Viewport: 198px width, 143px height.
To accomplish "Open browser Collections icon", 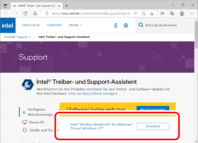I will 172,13.
